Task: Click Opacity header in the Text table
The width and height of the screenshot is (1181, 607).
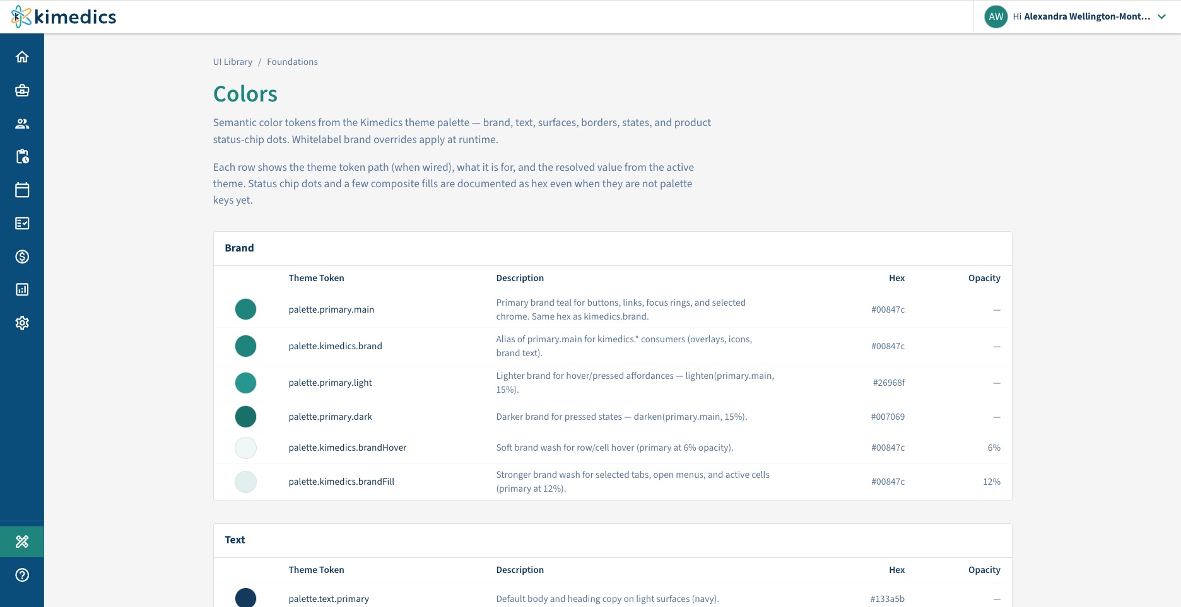Action: point(984,570)
